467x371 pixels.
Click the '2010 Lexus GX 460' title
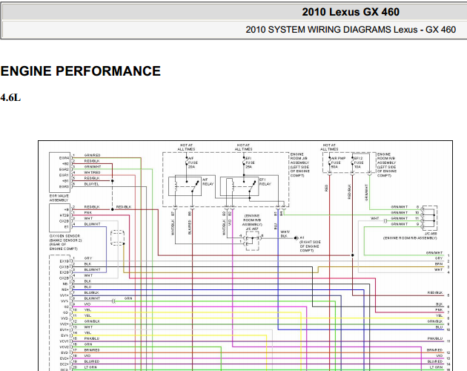coord(351,12)
